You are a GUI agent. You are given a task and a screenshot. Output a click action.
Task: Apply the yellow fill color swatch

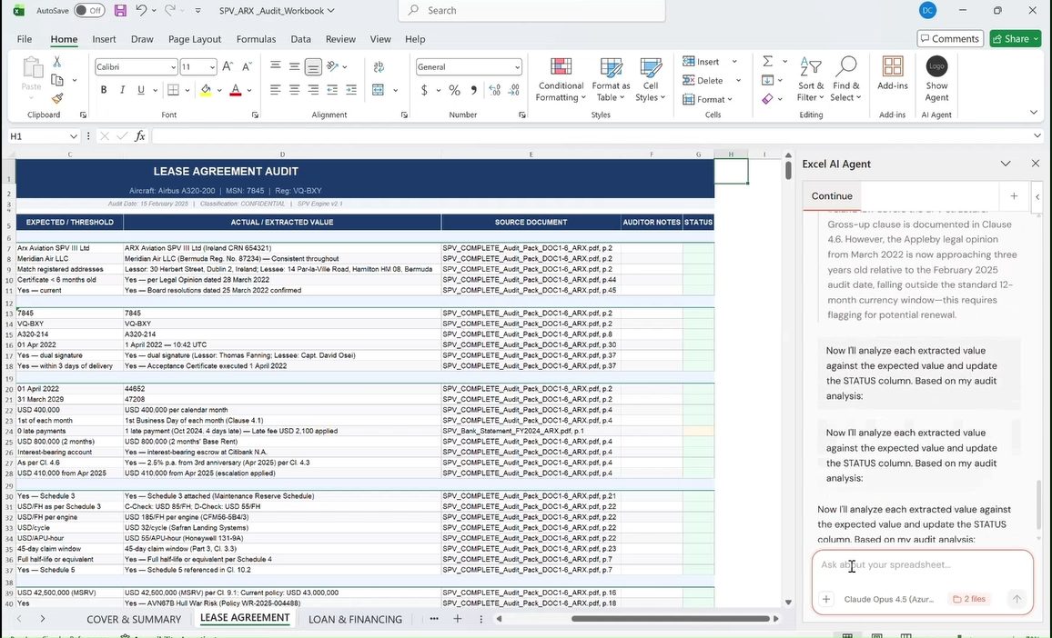206,90
